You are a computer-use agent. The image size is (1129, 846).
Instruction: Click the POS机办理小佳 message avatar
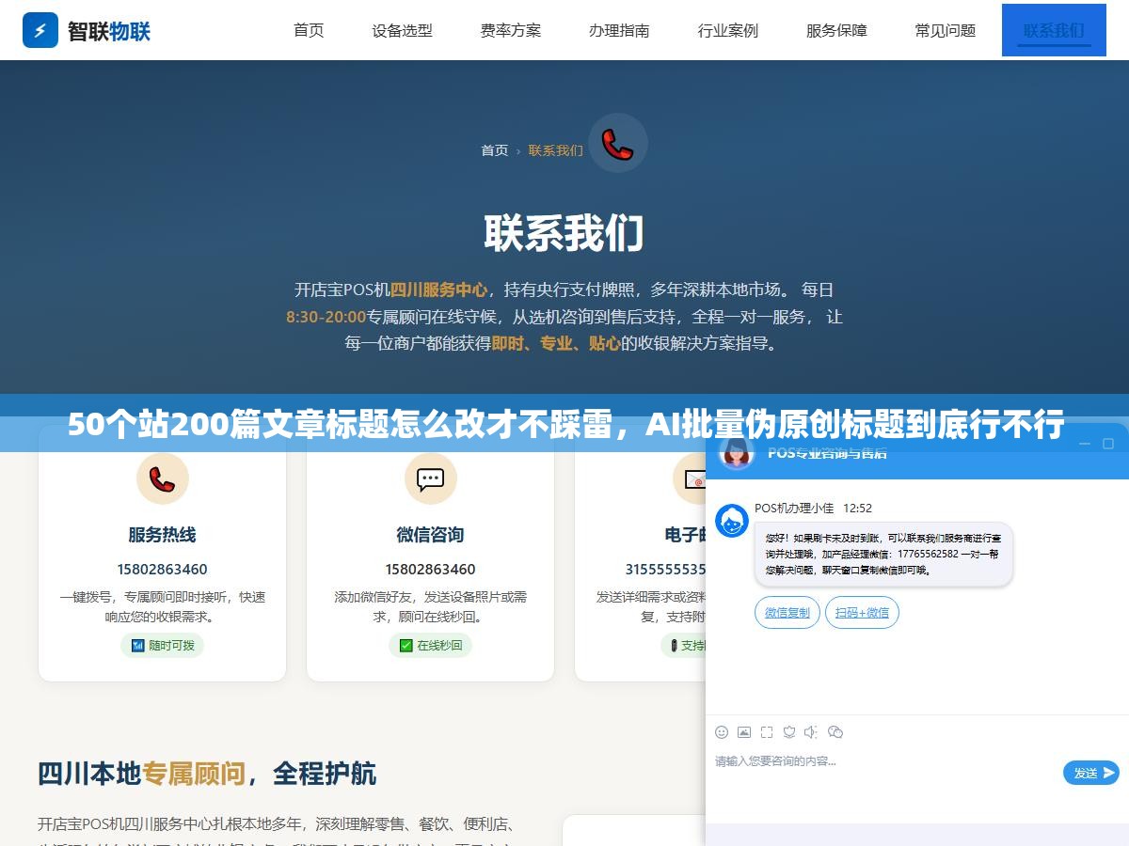click(732, 521)
